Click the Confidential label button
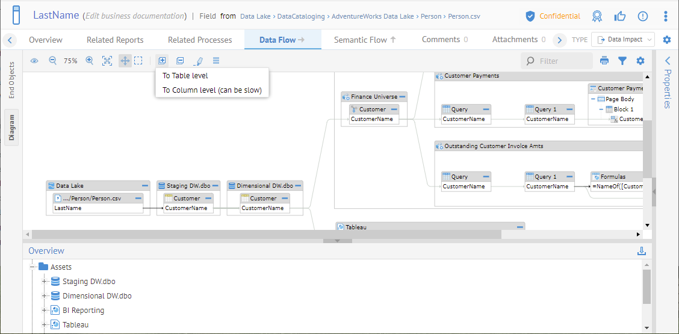Viewport: 679px width, 334px height. click(553, 16)
